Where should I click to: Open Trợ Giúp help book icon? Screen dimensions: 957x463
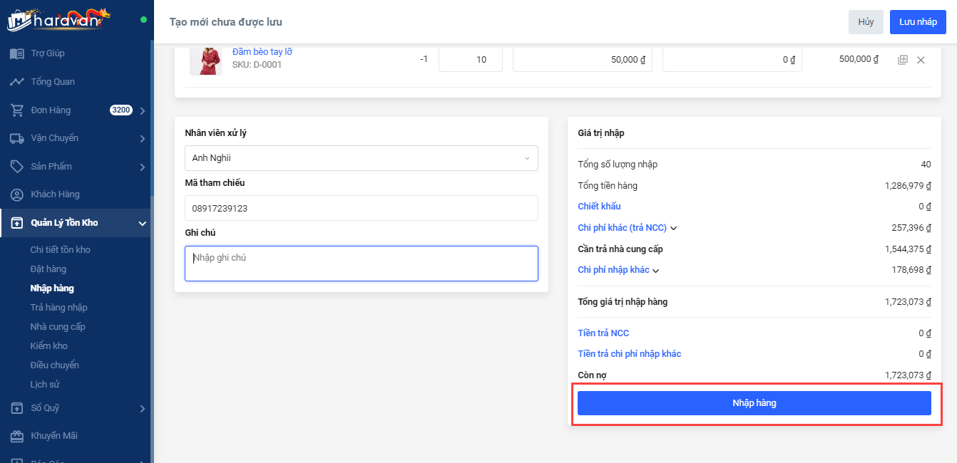(17, 53)
